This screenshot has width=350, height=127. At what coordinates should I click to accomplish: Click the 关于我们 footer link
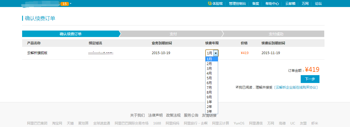(x=137, y=115)
